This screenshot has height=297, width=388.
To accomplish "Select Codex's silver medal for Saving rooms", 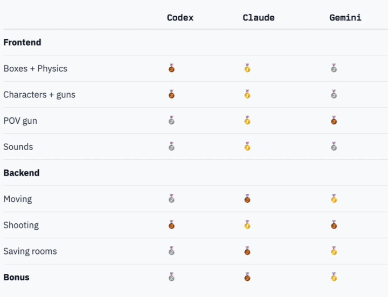I will [171, 251].
